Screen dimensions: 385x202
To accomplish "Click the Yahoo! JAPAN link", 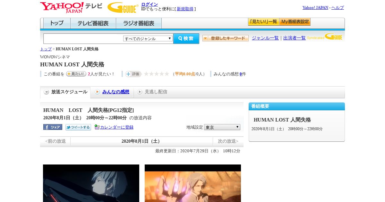I will 315,8.
